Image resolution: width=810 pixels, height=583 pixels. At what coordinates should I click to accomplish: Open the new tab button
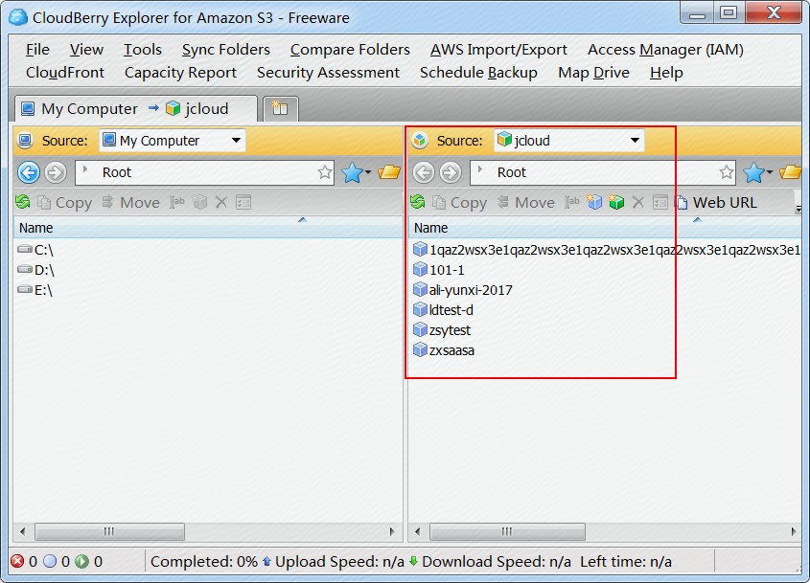pyautogui.click(x=280, y=108)
